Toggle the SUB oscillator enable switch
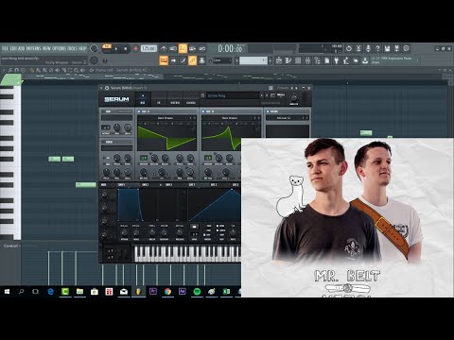 (x=103, y=111)
